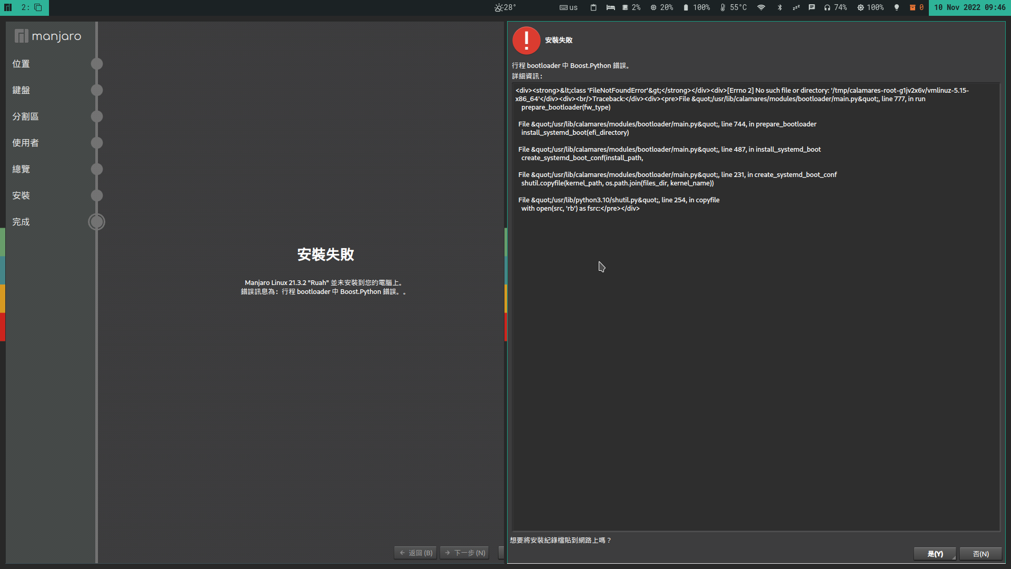Click 是(Y) to upload the installation log

tap(935, 554)
